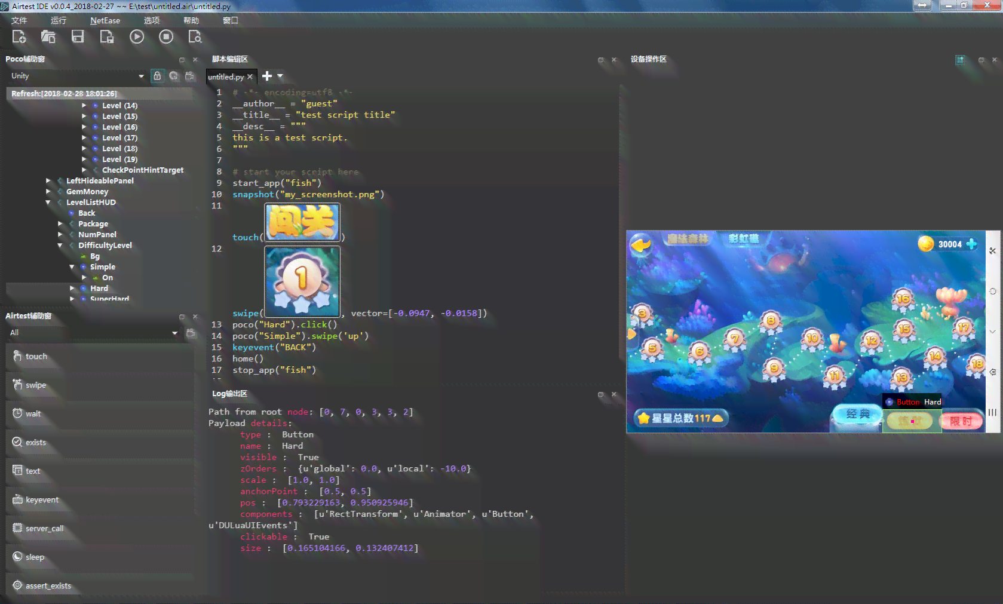Stop the running script
The width and height of the screenshot is (1003, 604).
point(166,37)
